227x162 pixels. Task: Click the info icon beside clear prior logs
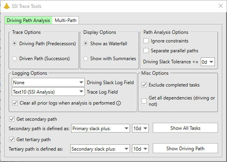[x=119, y=103]
